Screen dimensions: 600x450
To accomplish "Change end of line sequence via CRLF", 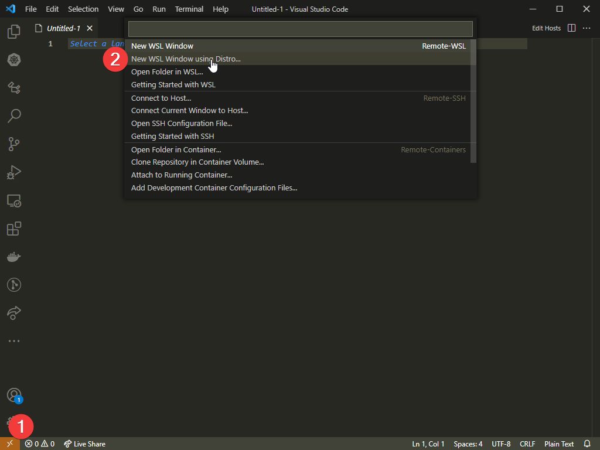I will (527, 444).
